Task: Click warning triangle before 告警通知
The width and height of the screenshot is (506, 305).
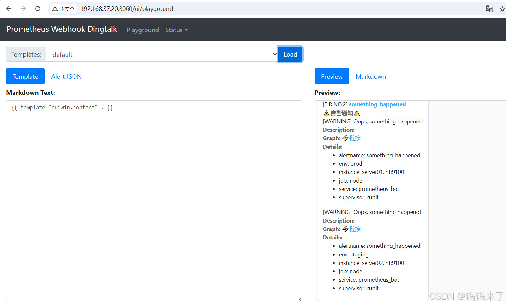Action: tap(326, 113)
